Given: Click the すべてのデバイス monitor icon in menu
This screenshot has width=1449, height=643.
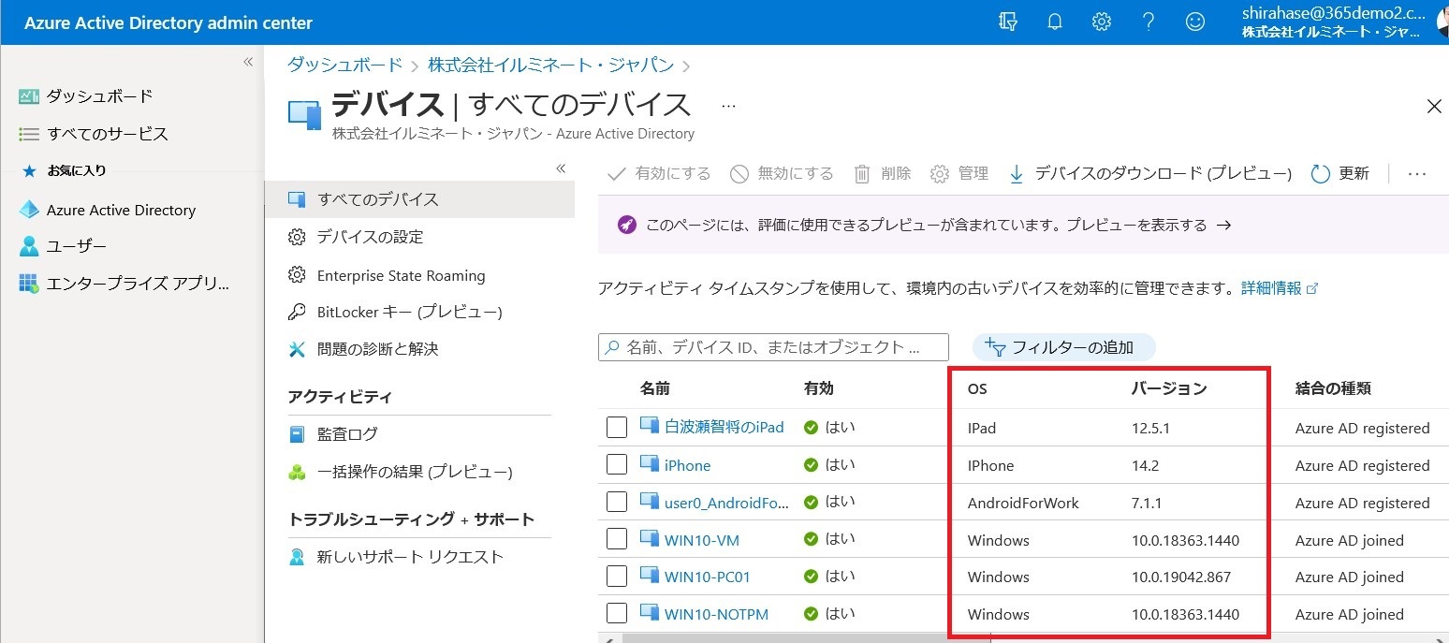Looking at the screenshot, I should [x=297, y=199].
